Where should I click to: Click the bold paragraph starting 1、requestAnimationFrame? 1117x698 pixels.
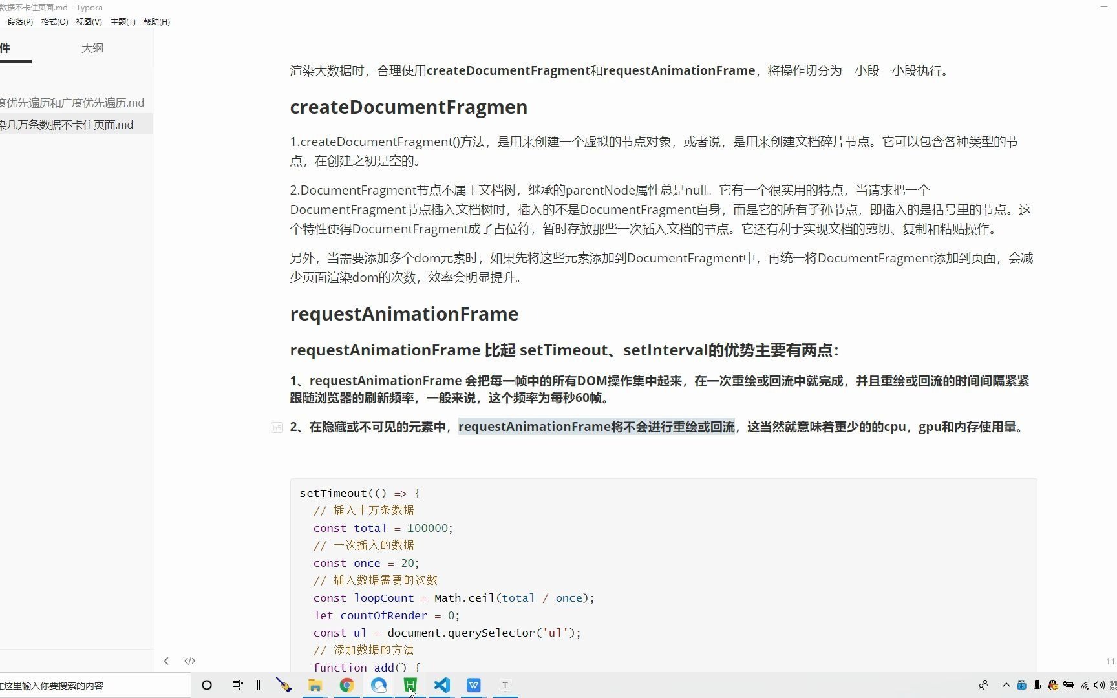click(659, 389)
